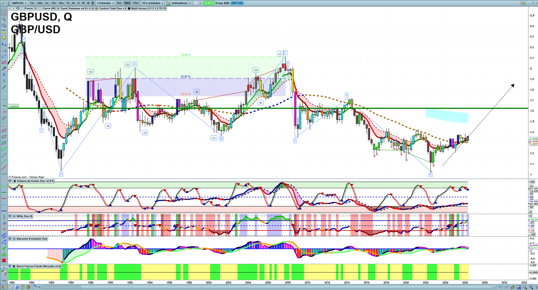Set history to 5kU units
The width and height of the screenshot is (538, 290).
[x=119, y=3]
